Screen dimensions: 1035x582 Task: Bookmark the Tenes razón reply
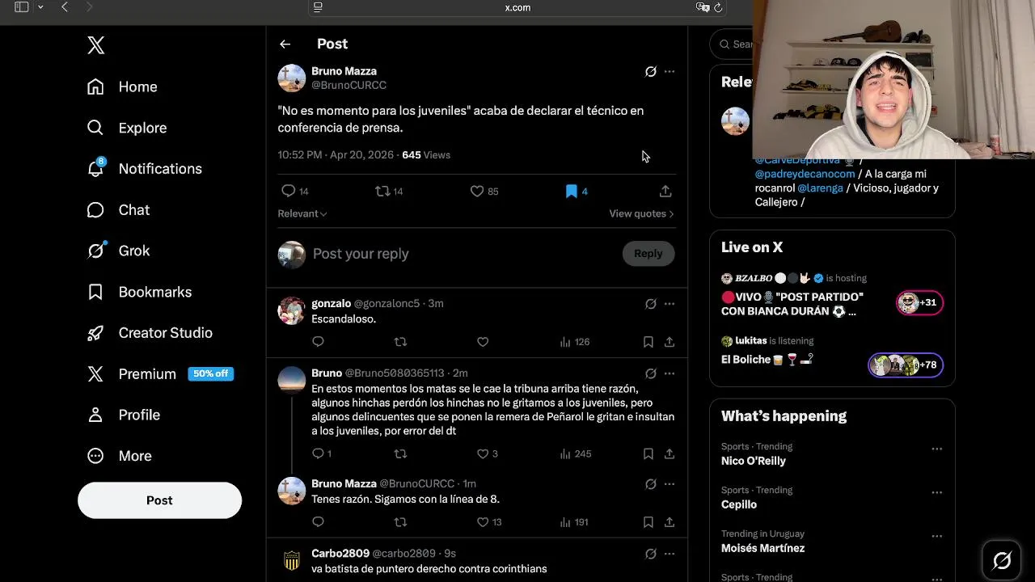(648, 522)
